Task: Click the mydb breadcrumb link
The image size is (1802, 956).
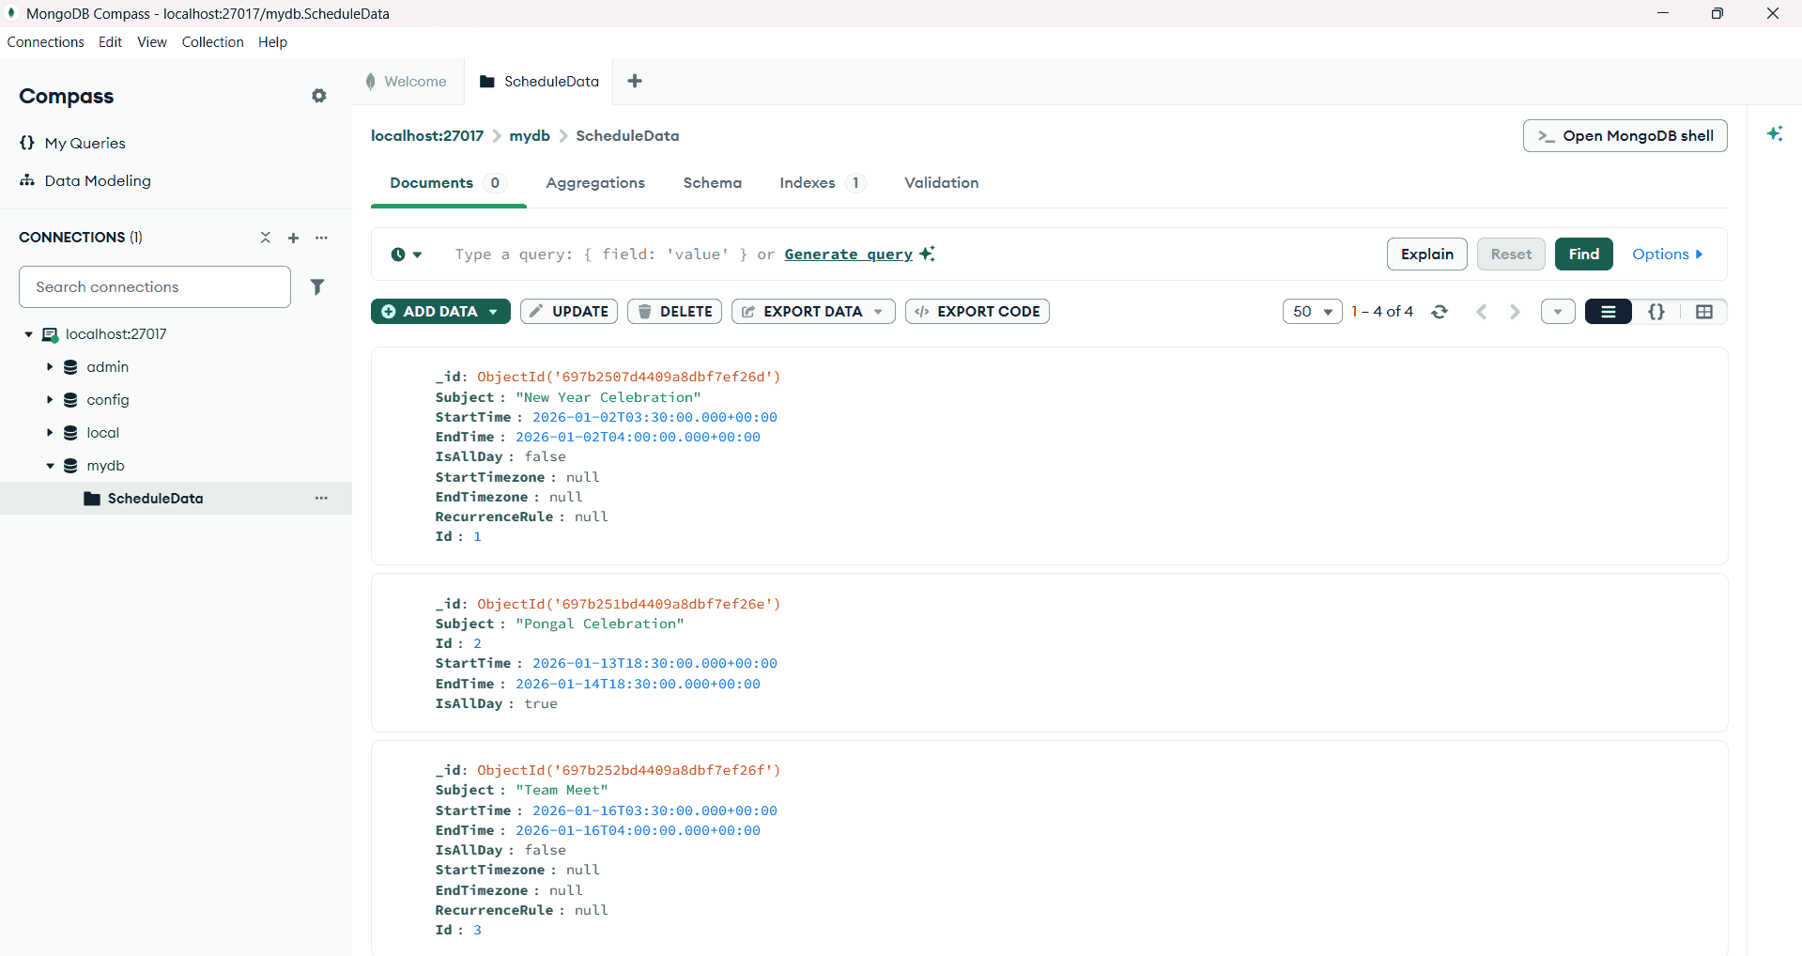Action: tap(530, 136)
